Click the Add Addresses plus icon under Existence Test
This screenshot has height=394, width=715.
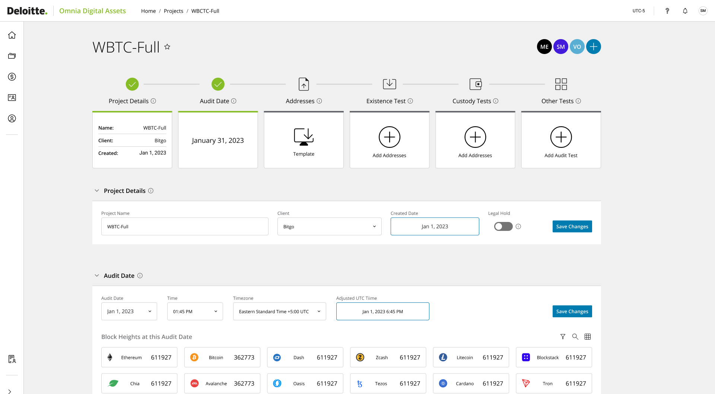pyautogui.click(x=389, y=137)
